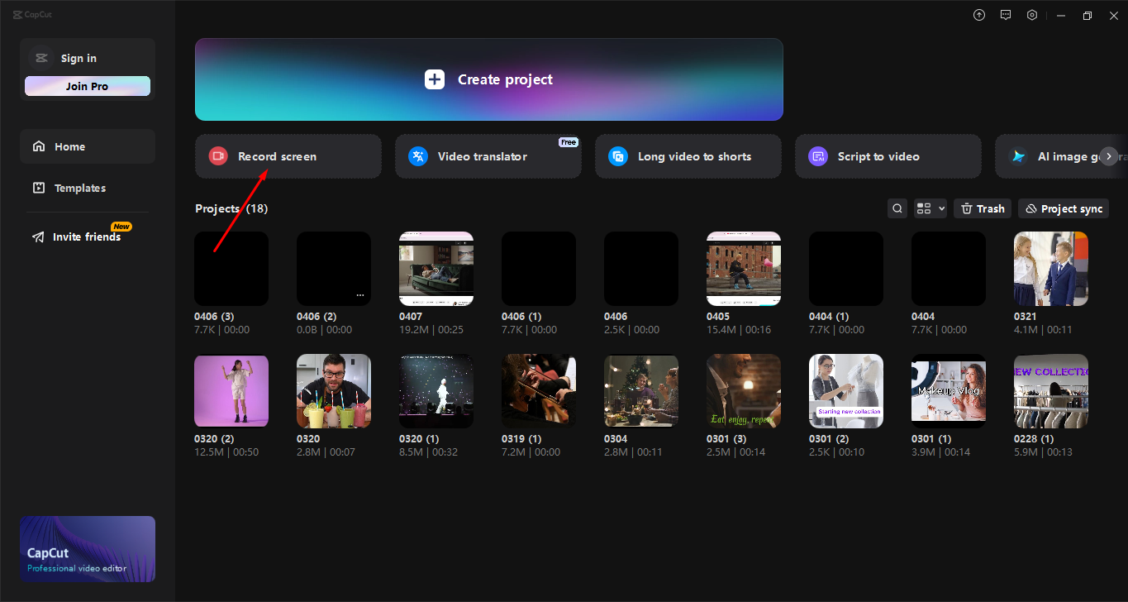The image size is (1128, 602).
Task: Open the feedback chat bubble icon
Action: pyautogui.click(x=1006, y=15)
